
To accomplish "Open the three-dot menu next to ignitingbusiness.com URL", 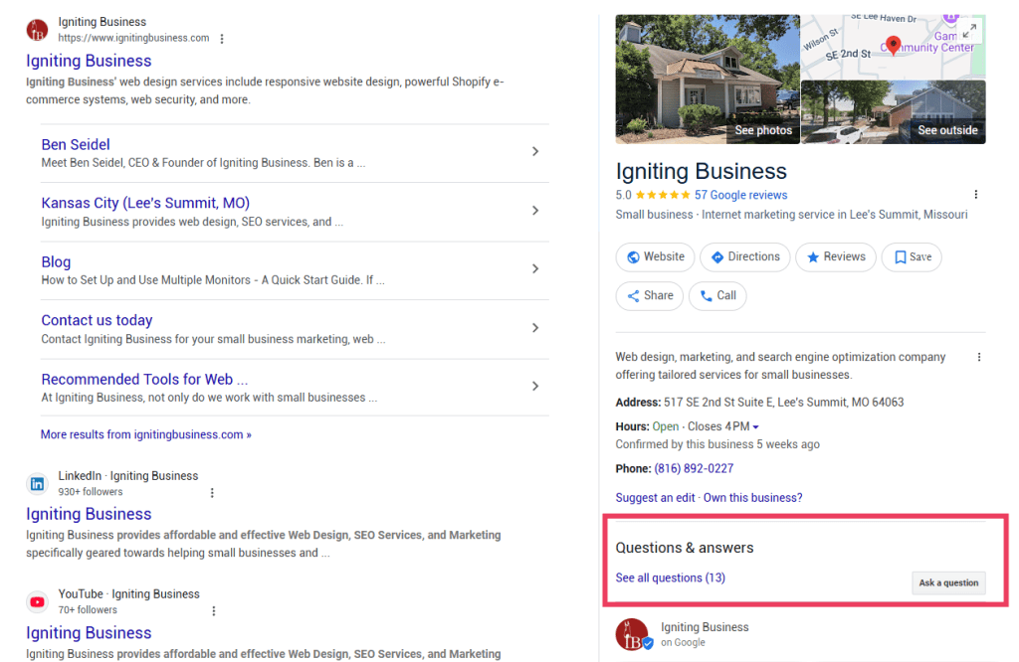I will click(x=222, y=39).
